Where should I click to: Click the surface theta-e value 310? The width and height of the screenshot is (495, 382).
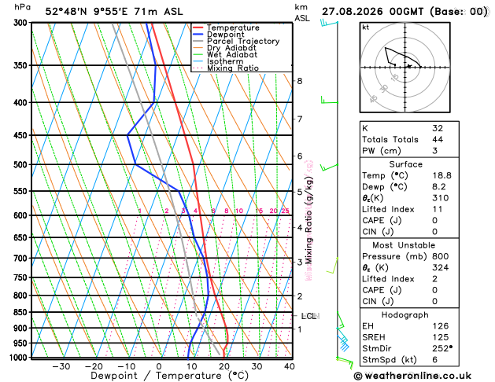click(441, 198)
